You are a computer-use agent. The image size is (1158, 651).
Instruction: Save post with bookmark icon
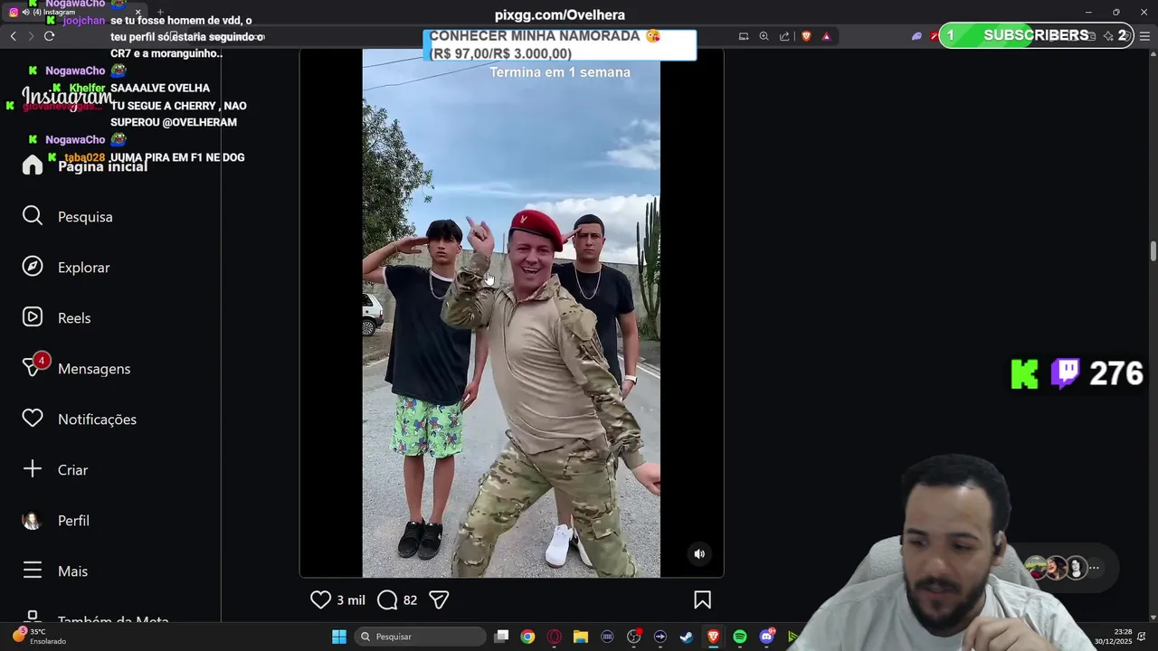702,599
